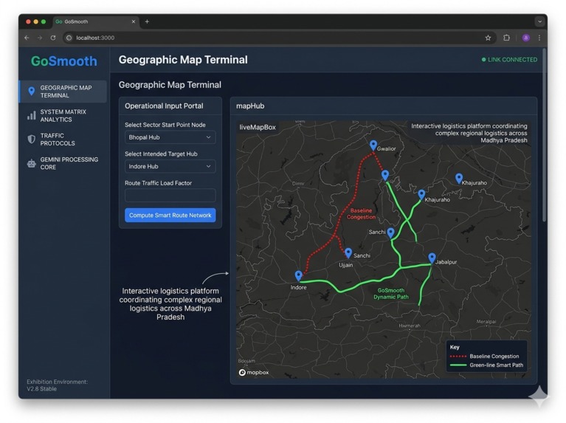
Task: Reload the page with refresh icon
Action: click(53, 38)
